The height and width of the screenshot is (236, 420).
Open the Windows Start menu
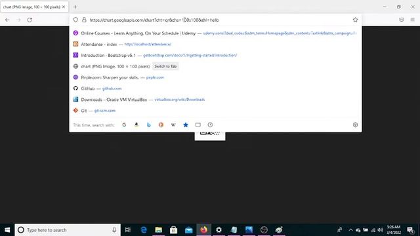(7, 230)
